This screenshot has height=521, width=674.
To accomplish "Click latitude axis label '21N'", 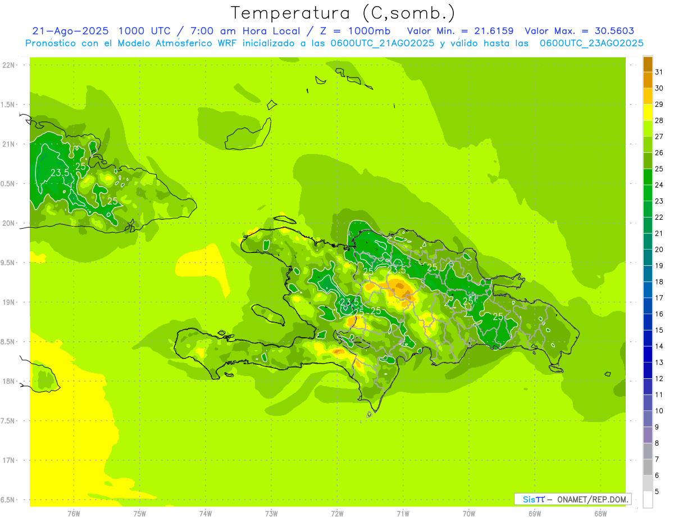I will pos(9,144).
